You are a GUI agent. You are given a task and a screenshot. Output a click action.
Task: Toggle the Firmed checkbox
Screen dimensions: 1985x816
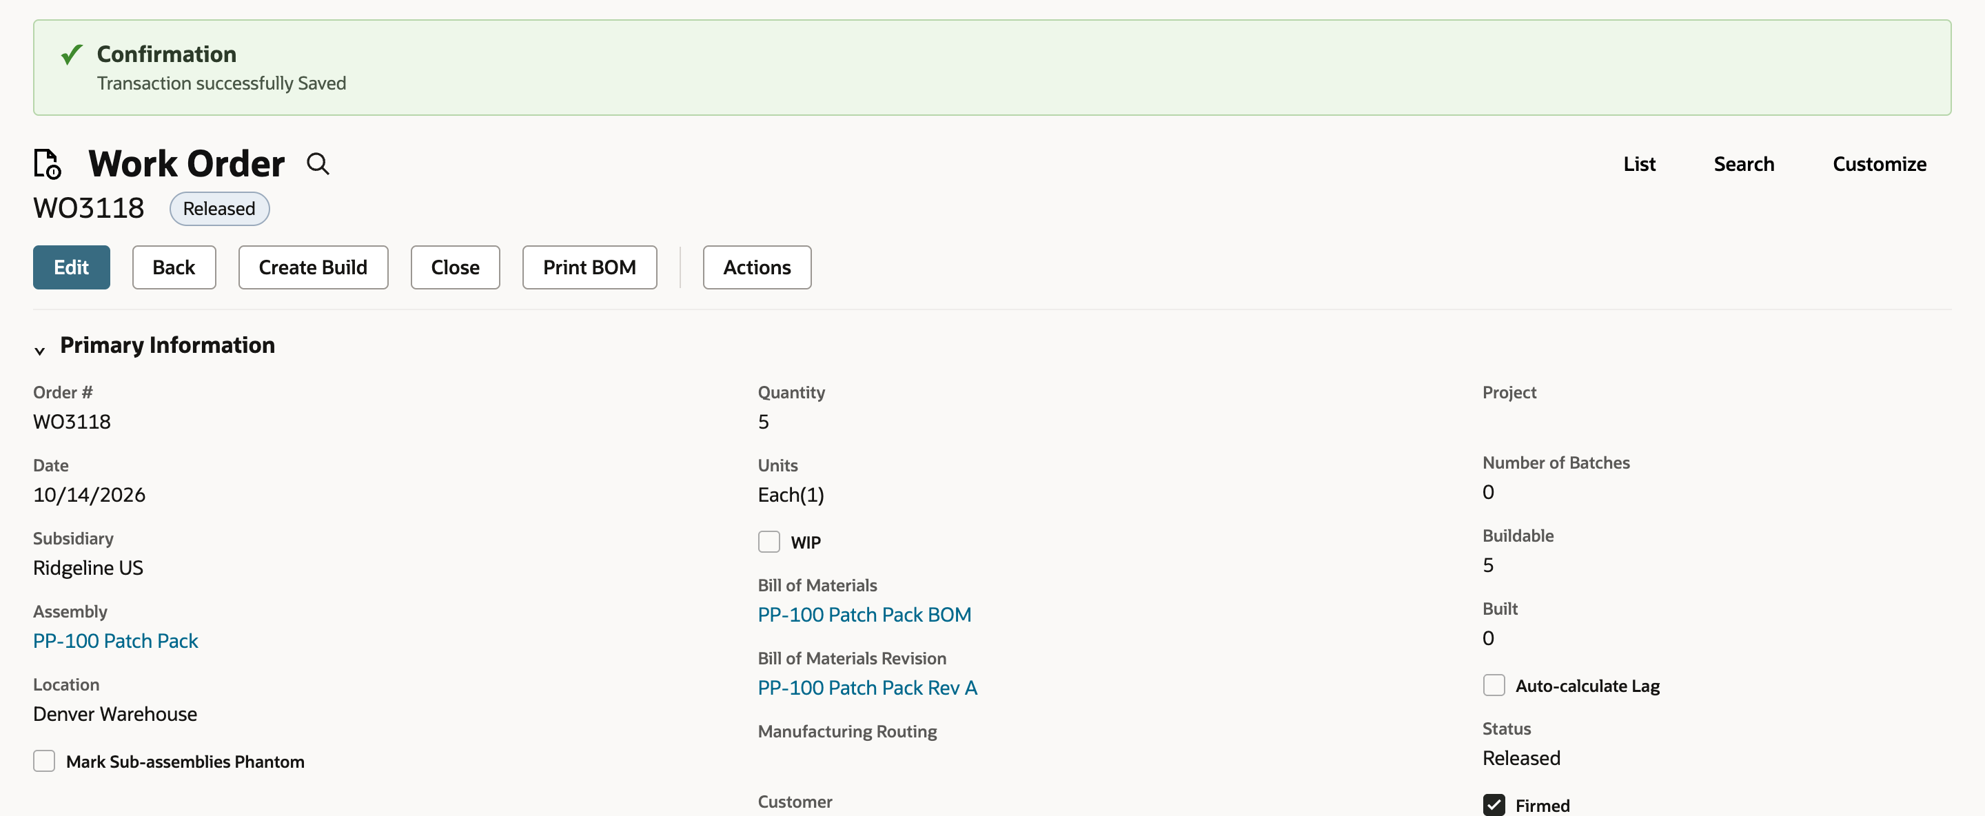coord(1494,804)
